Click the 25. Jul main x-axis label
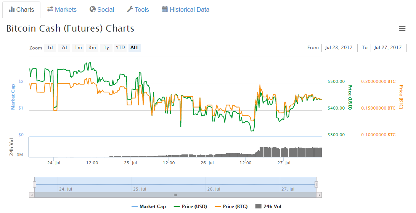Image resolution: width=416 pixels, height=213 pixels. (x=130, y=163)
